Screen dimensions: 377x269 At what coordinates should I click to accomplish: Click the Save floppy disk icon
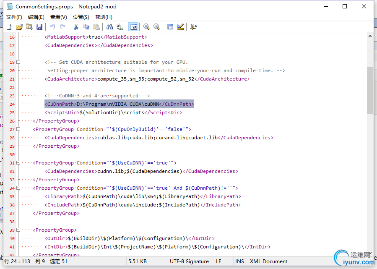[x=39, y=27]
